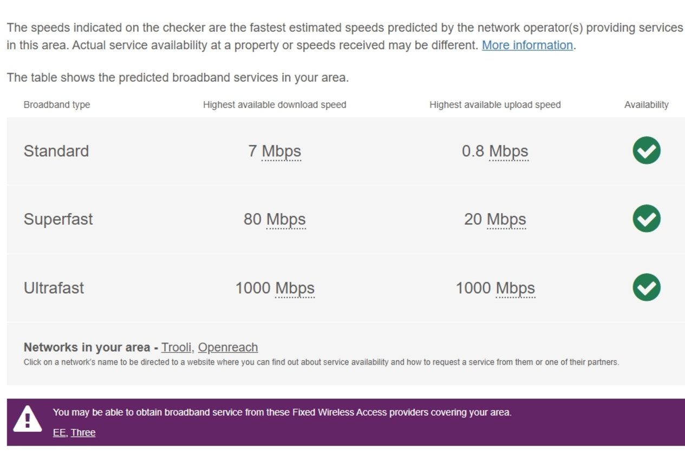Click Mbps abbreviation beside 1000 upload speed
This screenshot has height=456, width=685.
tap(516, 288)
